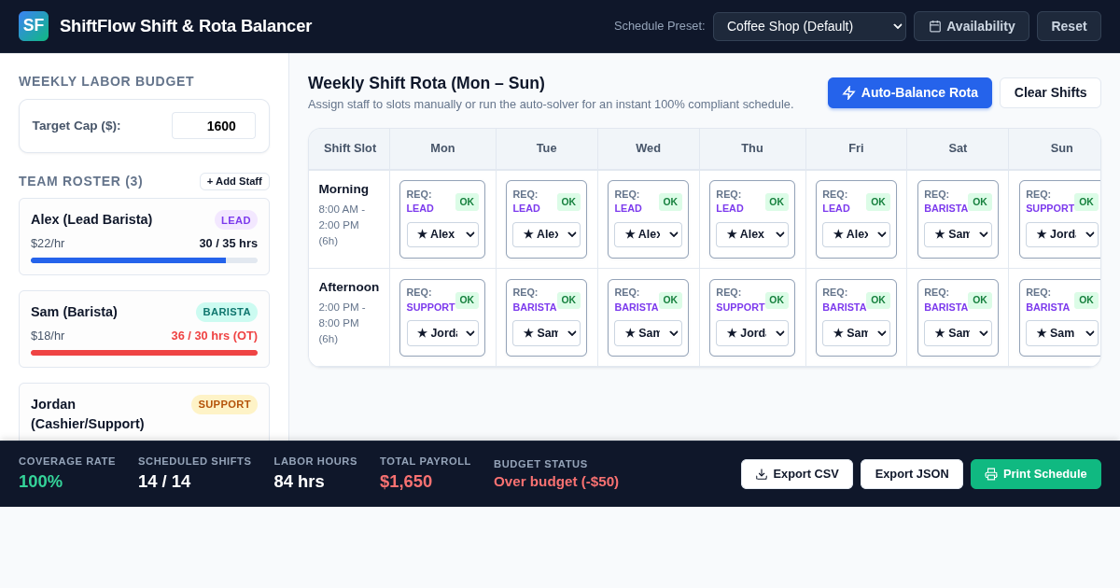Open Tuesday Morning staff dropdown
Screen dimensions: 1120x588
pyautogui.click(x=546, y=234)
